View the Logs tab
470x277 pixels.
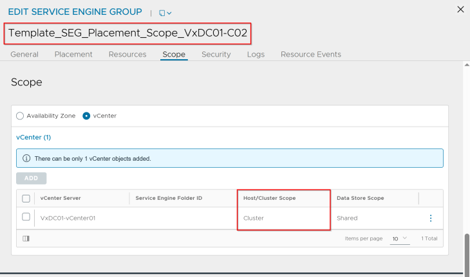[x=256, y=55]
